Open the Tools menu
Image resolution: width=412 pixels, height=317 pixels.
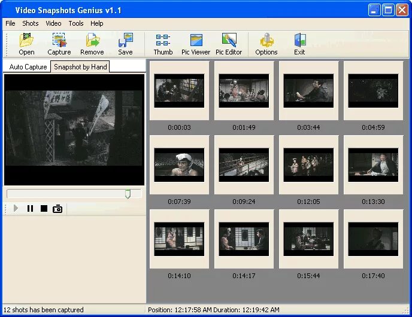pyautogui.click(x=76, y=23)
